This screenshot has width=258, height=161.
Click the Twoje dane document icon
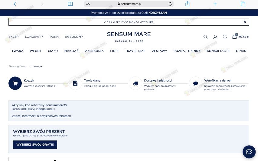click(75, 83)
